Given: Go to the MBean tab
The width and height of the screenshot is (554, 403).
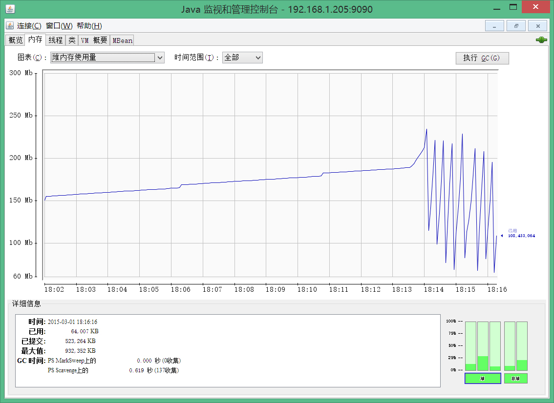Looking at the screenshot, I should pos(123,40).
